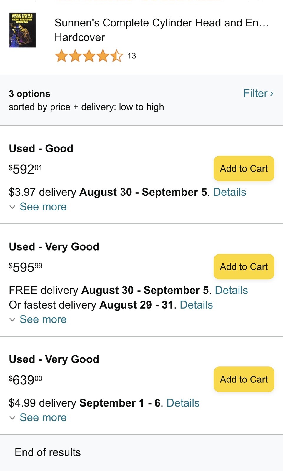The image size is (283, 471).
Task: Add the $595.99 offer to cart
Action: click(244, 267)
